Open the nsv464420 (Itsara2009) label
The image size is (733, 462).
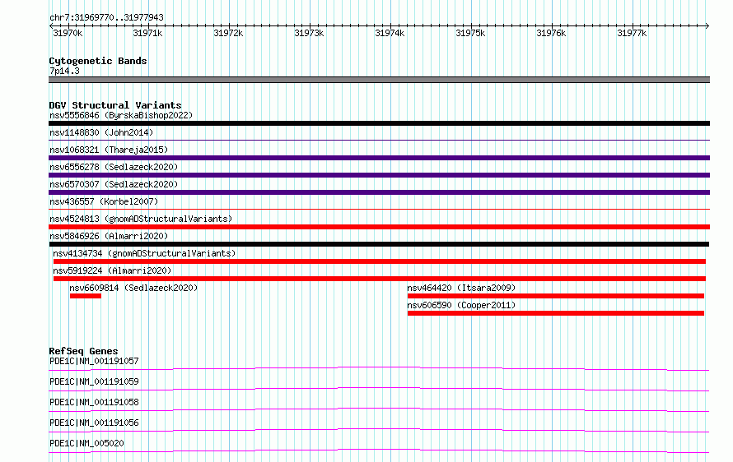click(461, 288)
